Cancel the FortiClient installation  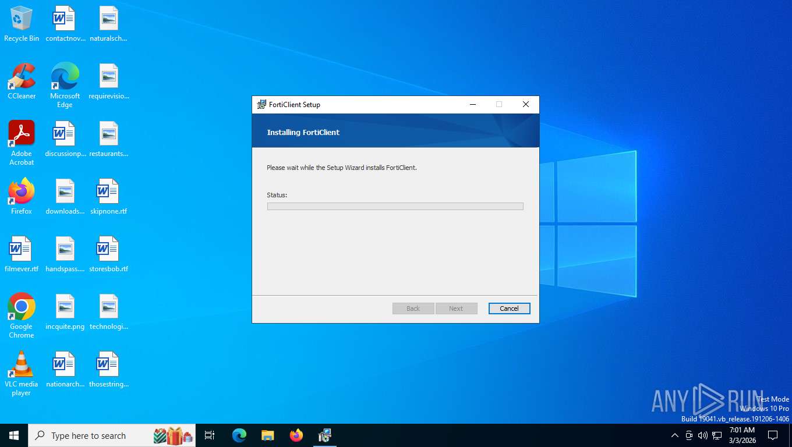click(509, 308)
